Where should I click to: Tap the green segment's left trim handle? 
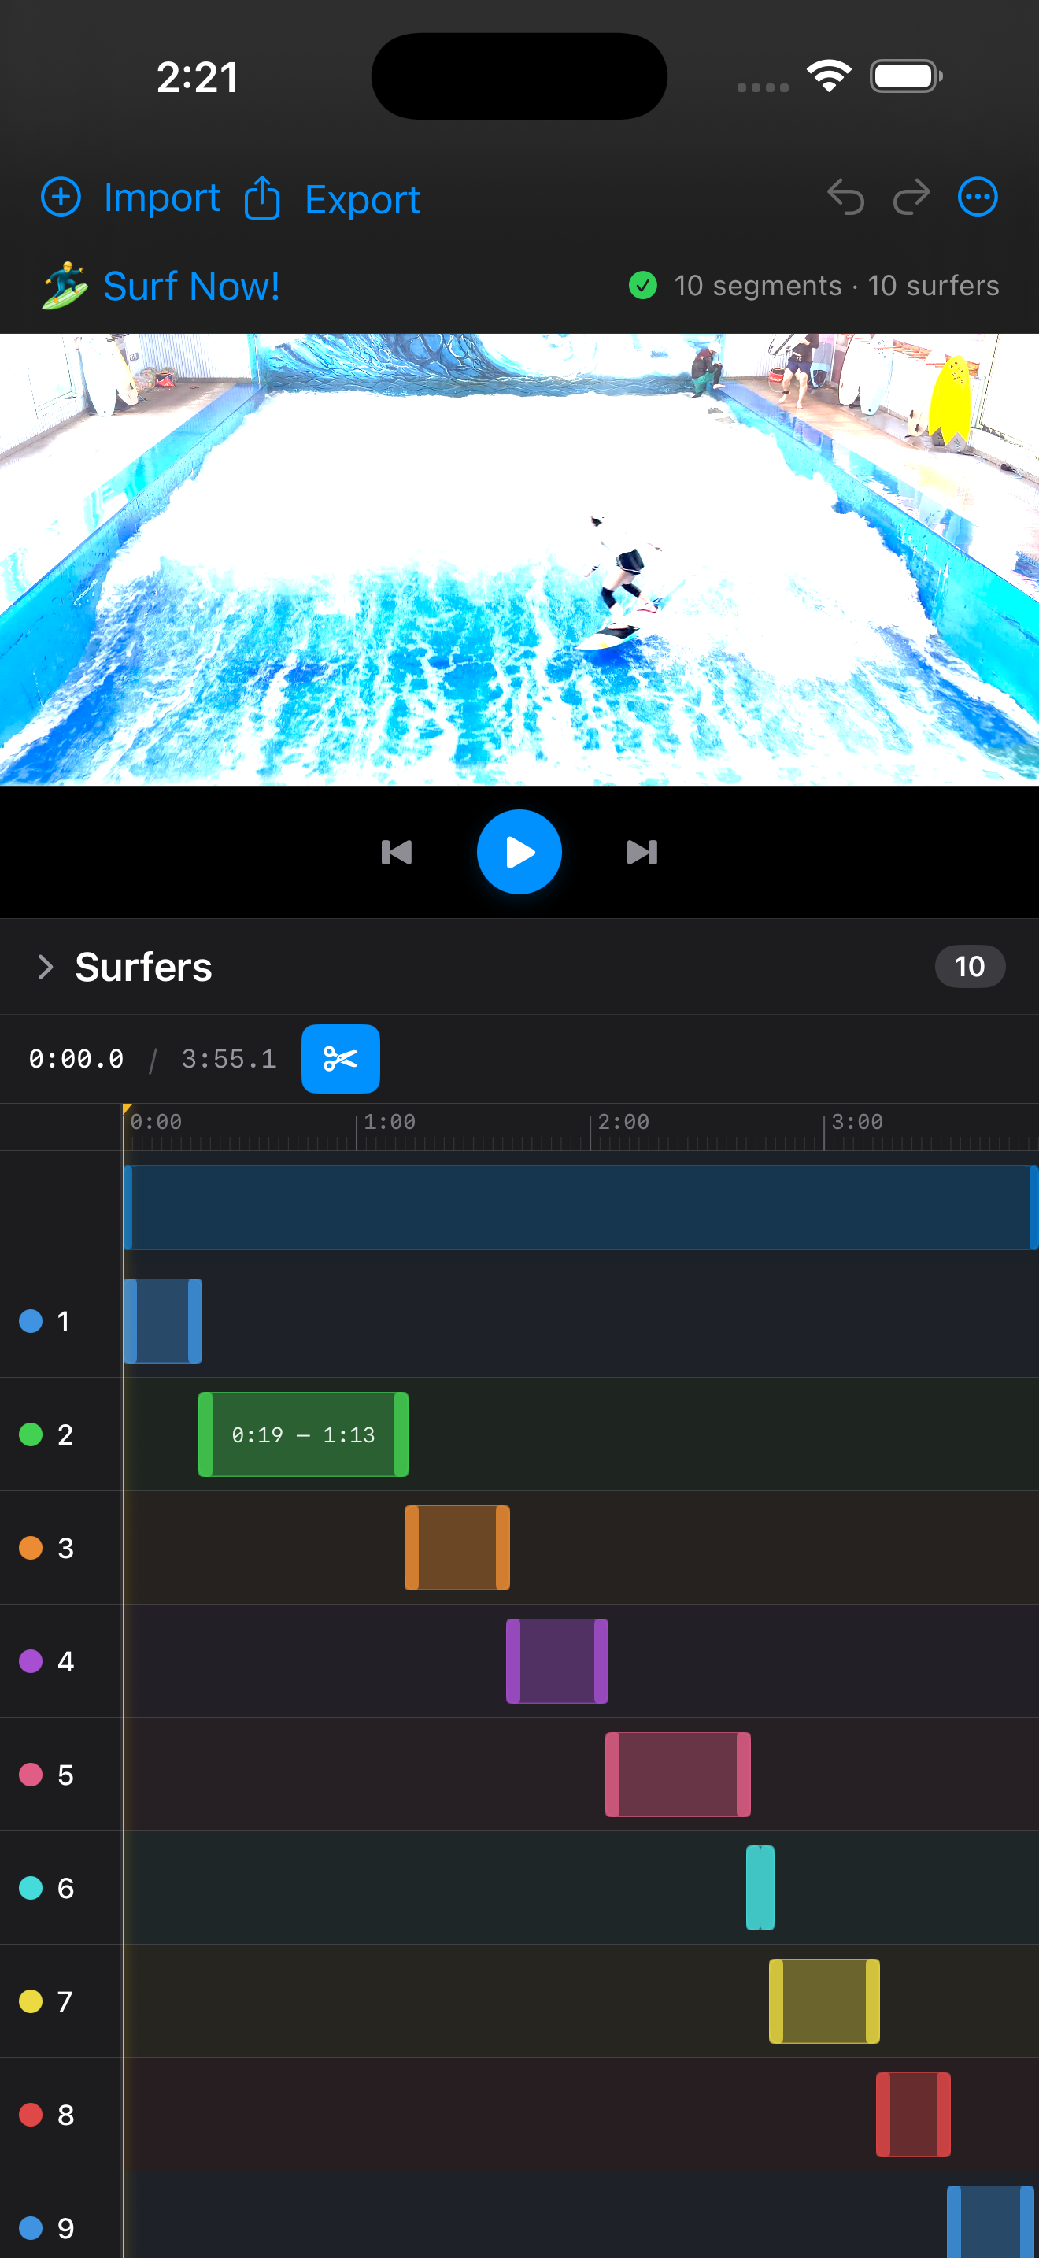[205, 1434]
